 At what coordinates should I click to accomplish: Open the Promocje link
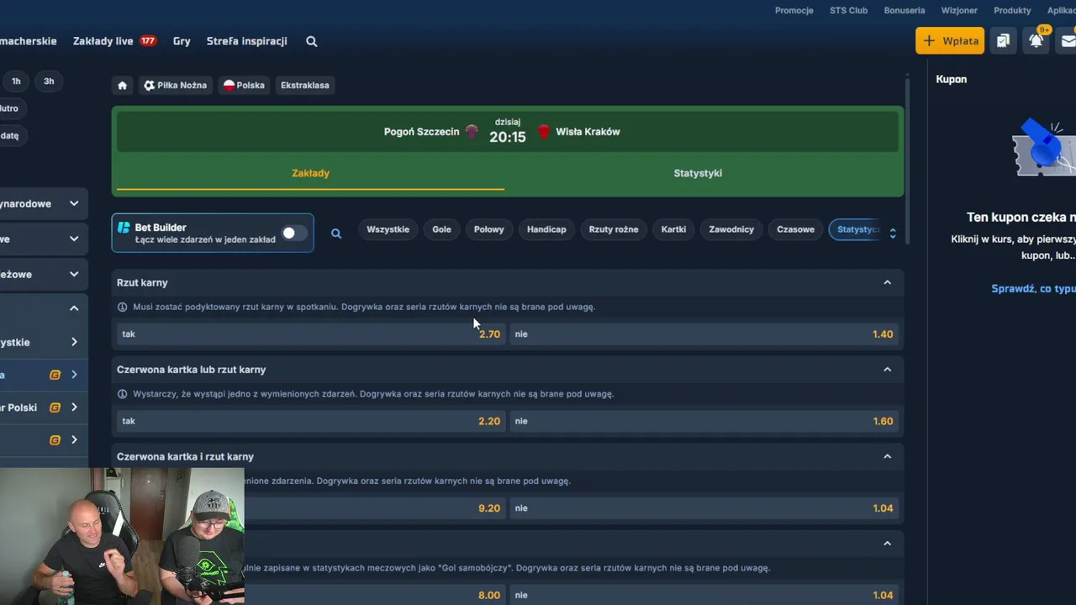pyautogui.click(x=794, y=10)
